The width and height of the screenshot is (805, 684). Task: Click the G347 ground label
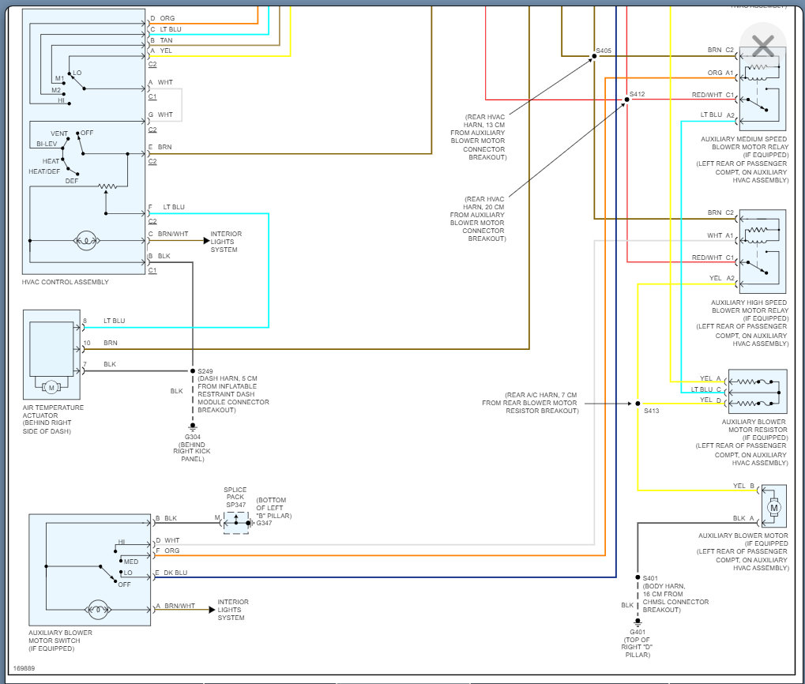click(264, 523)
